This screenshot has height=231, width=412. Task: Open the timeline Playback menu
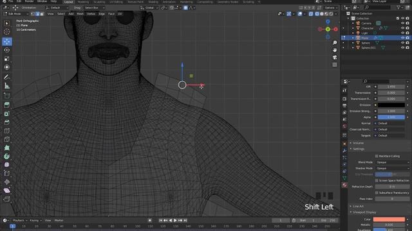point(20,221)
